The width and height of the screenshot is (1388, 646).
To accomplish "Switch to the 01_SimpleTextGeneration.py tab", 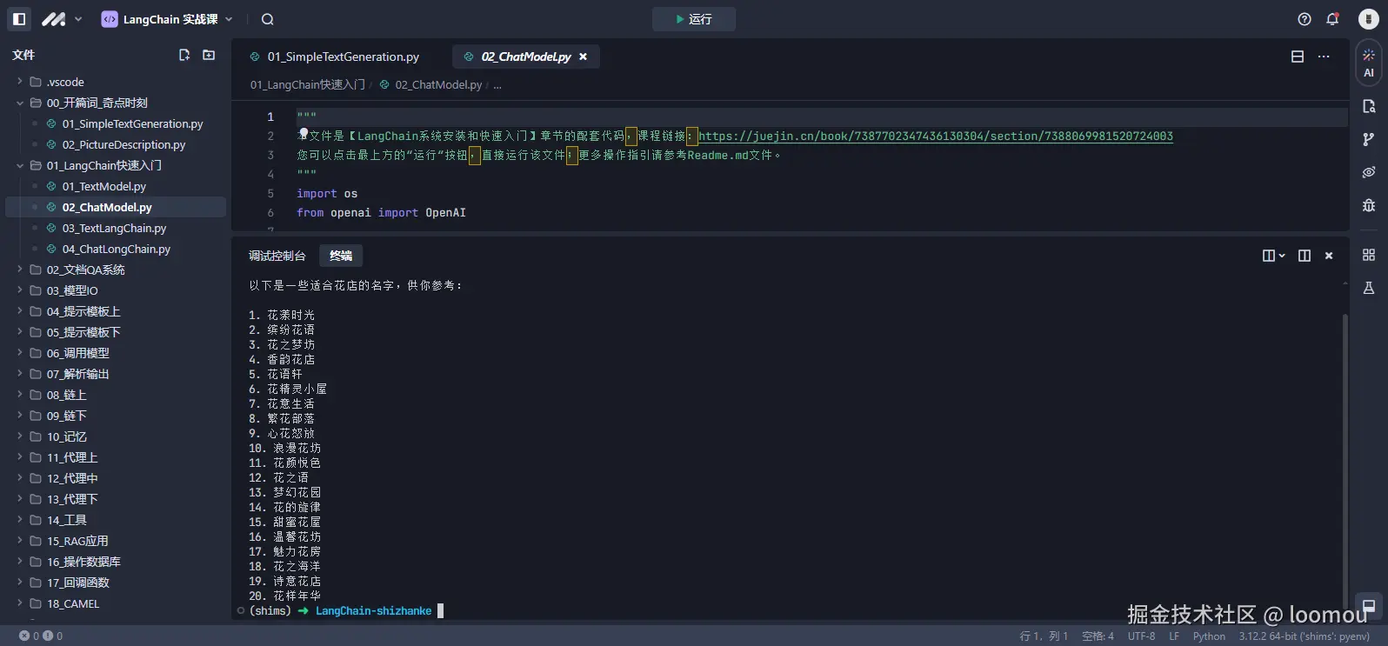I will tap(343, 57).
